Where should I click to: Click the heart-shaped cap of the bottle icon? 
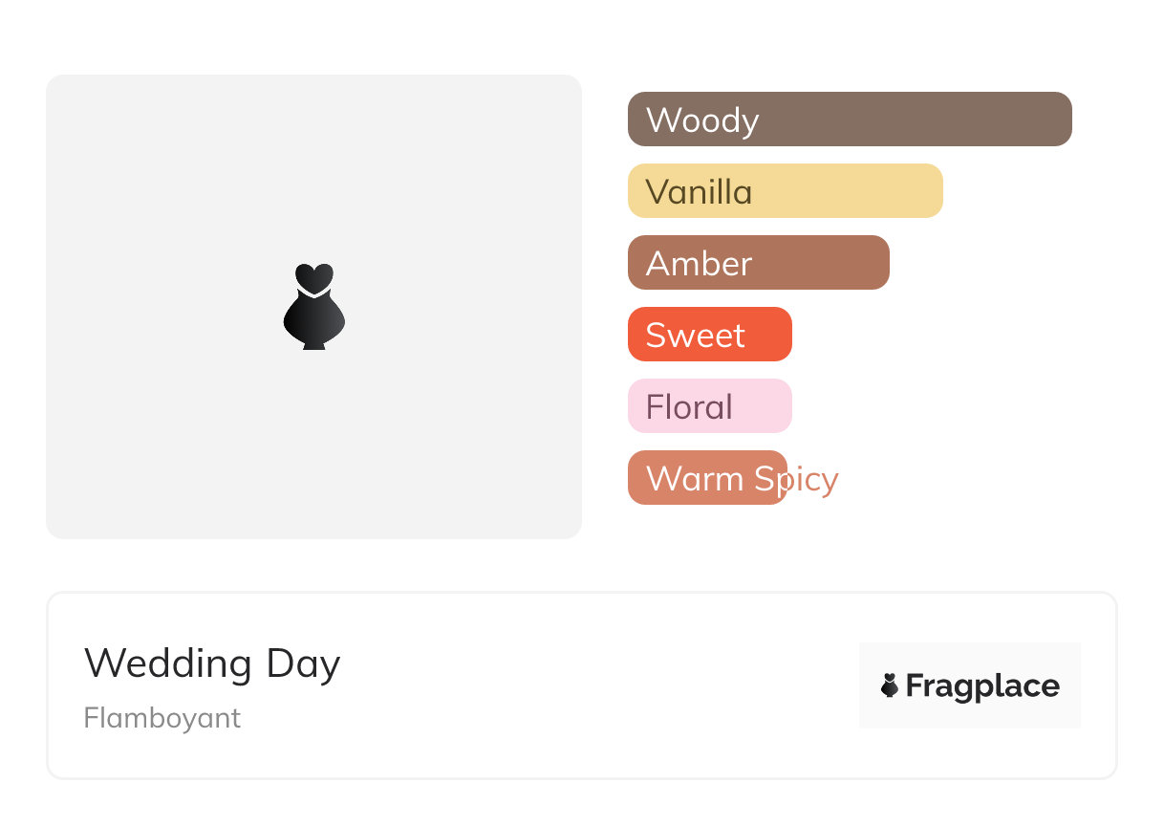point(313,277)
